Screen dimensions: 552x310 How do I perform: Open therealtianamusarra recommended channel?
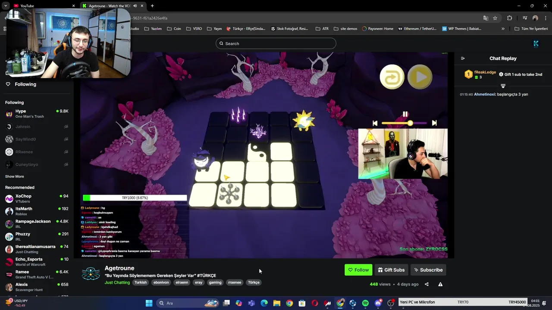point(37,249)
